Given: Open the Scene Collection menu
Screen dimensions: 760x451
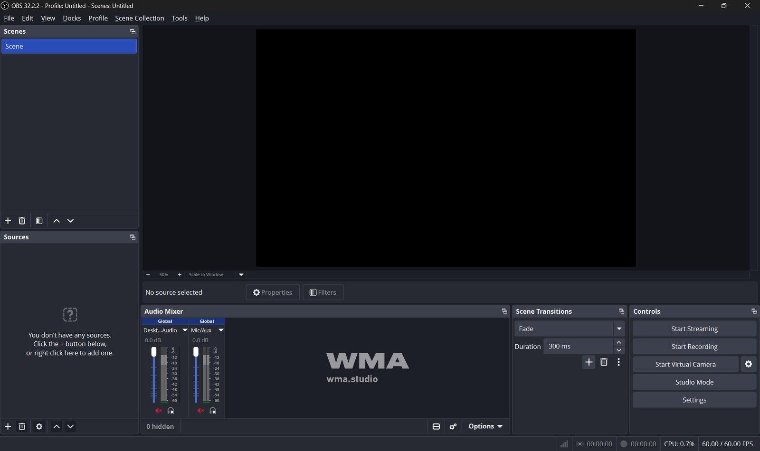Looking at the screenshot, I should click(x=139, y=18).
